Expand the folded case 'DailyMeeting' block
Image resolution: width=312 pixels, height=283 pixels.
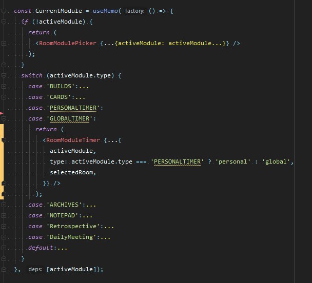point(4,237)
